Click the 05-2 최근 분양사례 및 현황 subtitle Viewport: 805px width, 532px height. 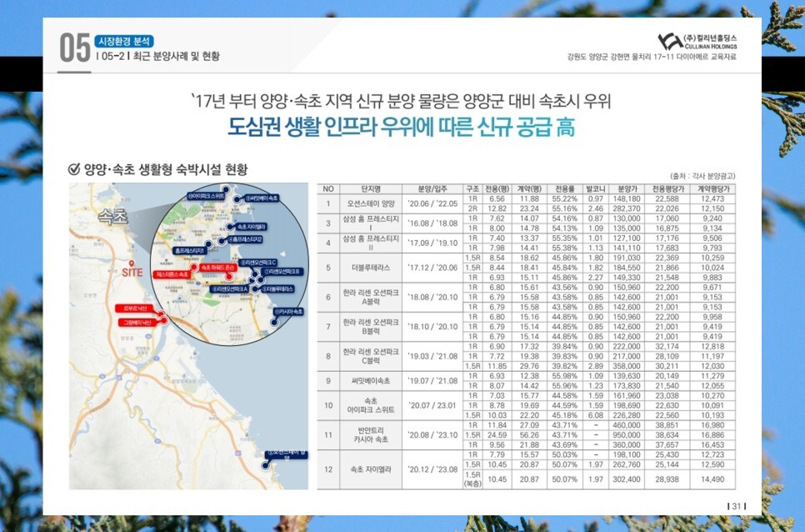(158, 57)
